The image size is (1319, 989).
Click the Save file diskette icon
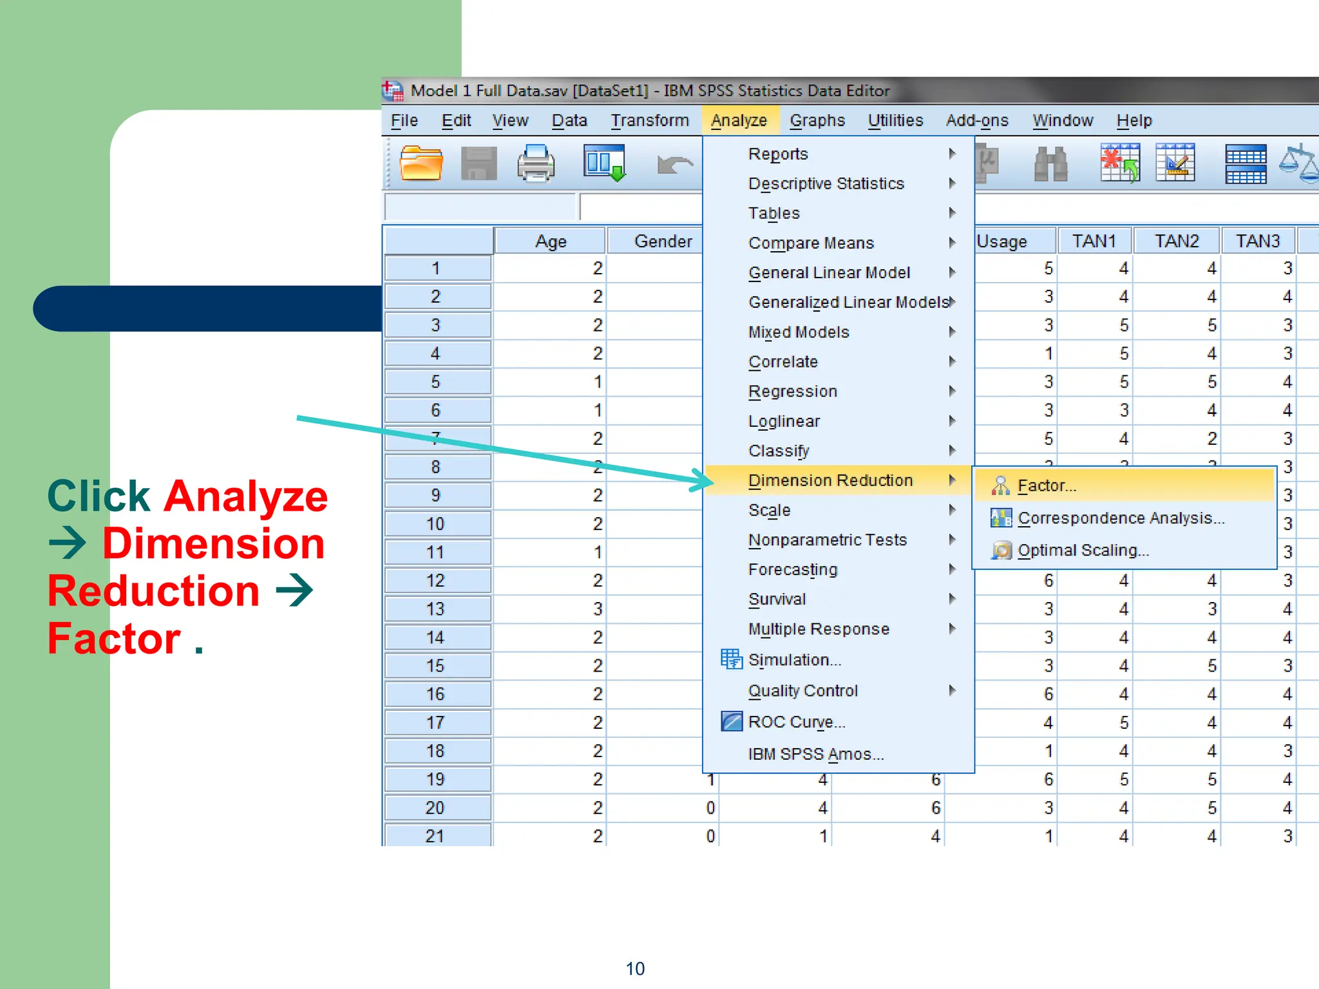tap(479, 164)
